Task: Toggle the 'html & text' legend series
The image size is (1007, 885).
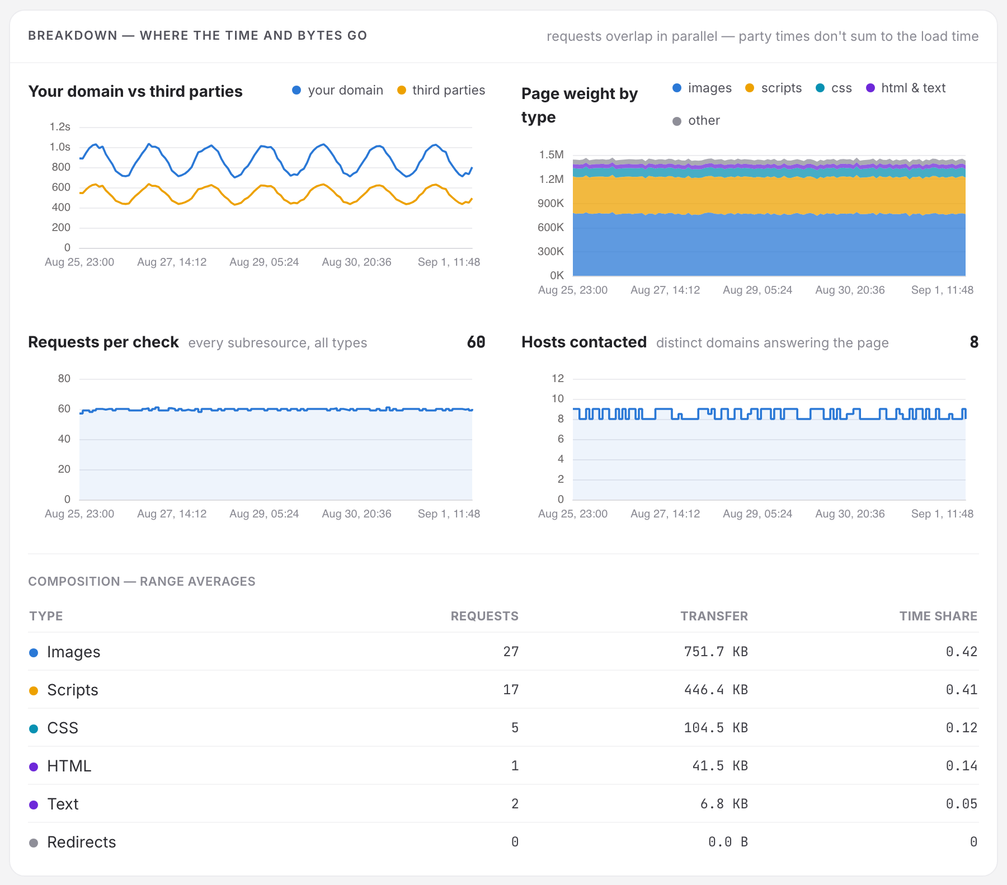Action: [x=906, y=88]
